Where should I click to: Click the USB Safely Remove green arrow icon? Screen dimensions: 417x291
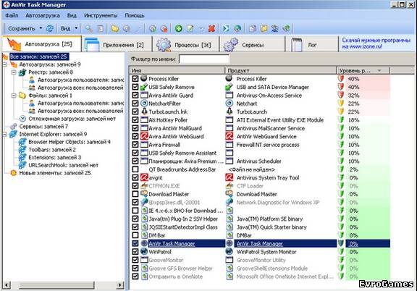click(144, 87)
